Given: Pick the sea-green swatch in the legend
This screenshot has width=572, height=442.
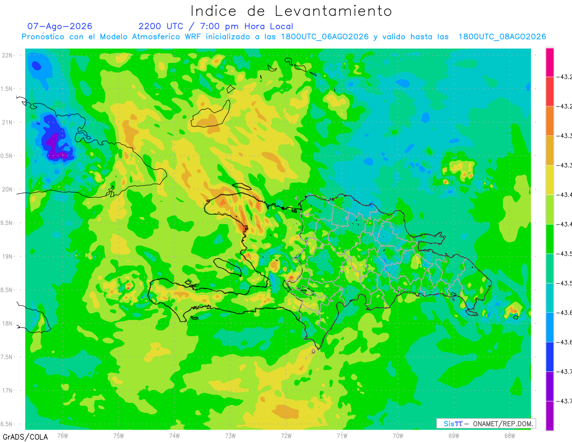Looking at the screenshot, I should 550,268.
